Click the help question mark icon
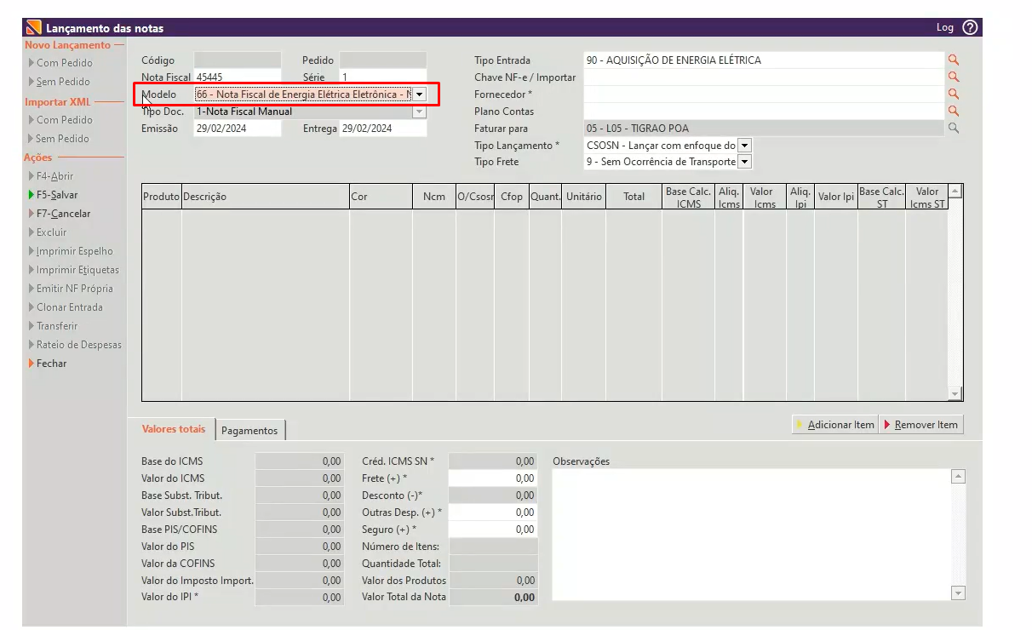The image size is (1032, 630). click(970, 27)
